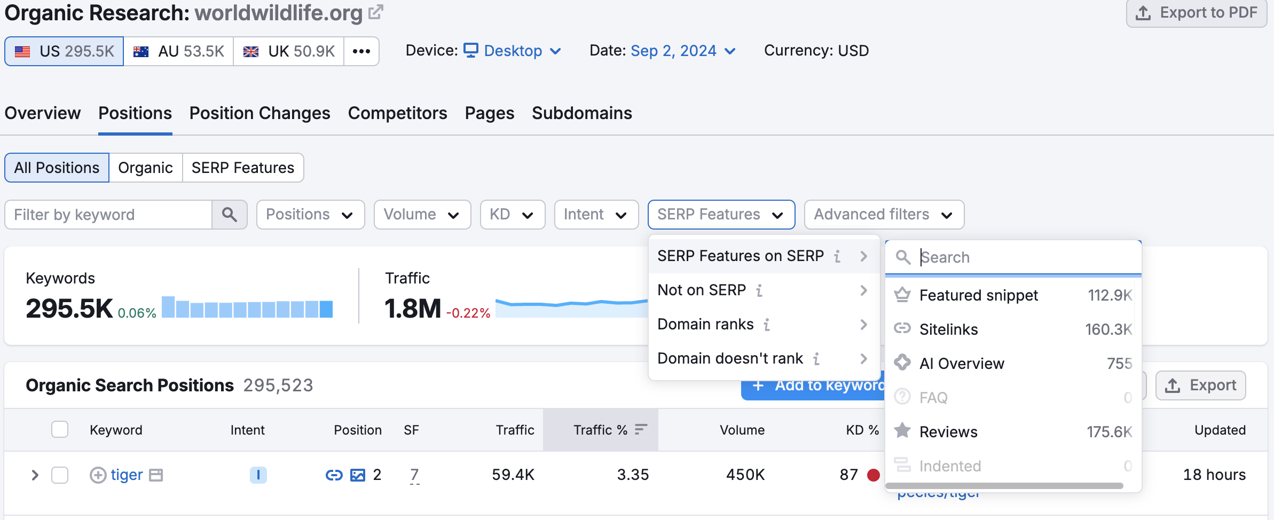
Task: Open worldwildlife.org external link icon
Action: [376, 12]
